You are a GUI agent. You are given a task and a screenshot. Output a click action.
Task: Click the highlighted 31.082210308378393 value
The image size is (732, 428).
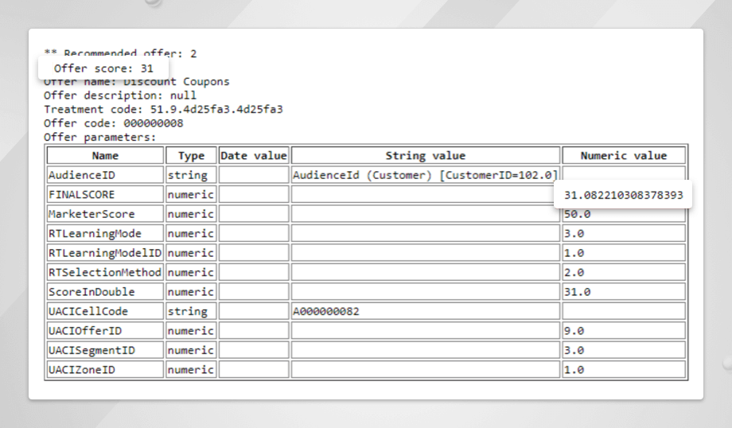623,195
